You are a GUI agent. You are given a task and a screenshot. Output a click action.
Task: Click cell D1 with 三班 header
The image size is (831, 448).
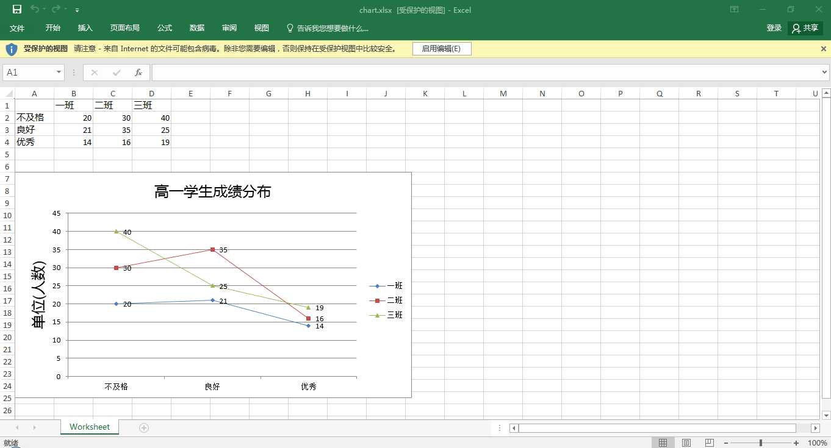tap(152, 105)
